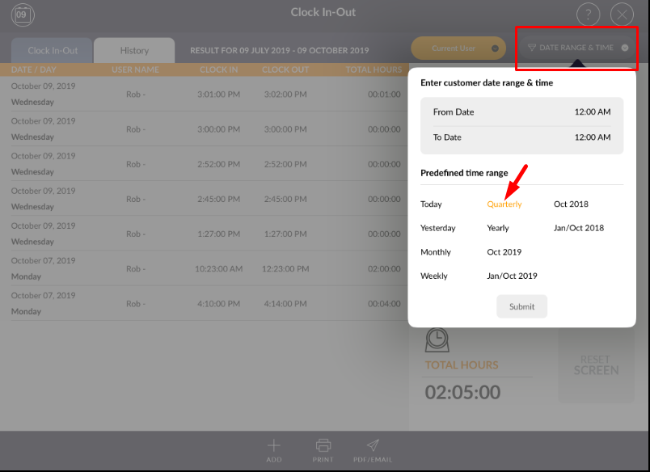Click the calendar icon in top-left corner
The height and width of the screenshot is (472, 650).
(23, 14)
